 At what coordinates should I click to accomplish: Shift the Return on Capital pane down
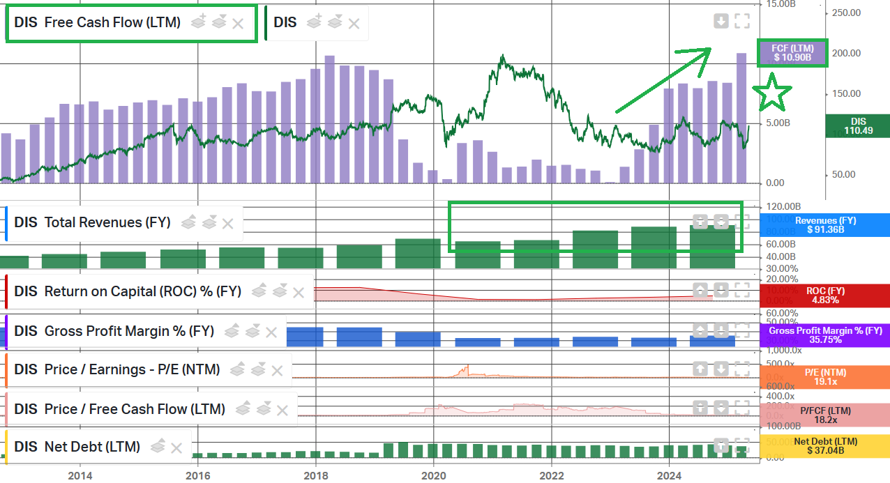pos(721,290)
